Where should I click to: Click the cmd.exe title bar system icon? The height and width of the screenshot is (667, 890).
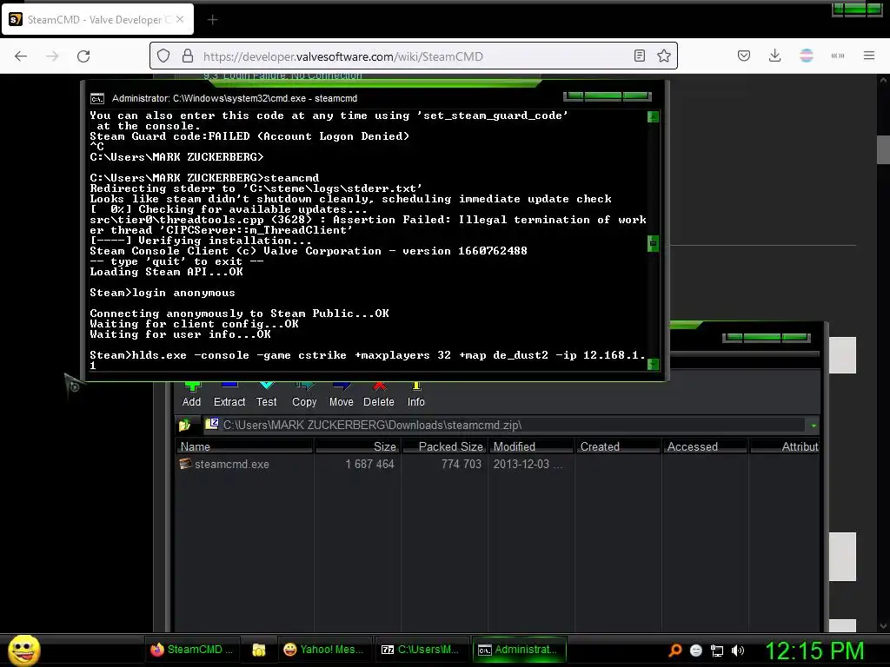tap(97, 99)
